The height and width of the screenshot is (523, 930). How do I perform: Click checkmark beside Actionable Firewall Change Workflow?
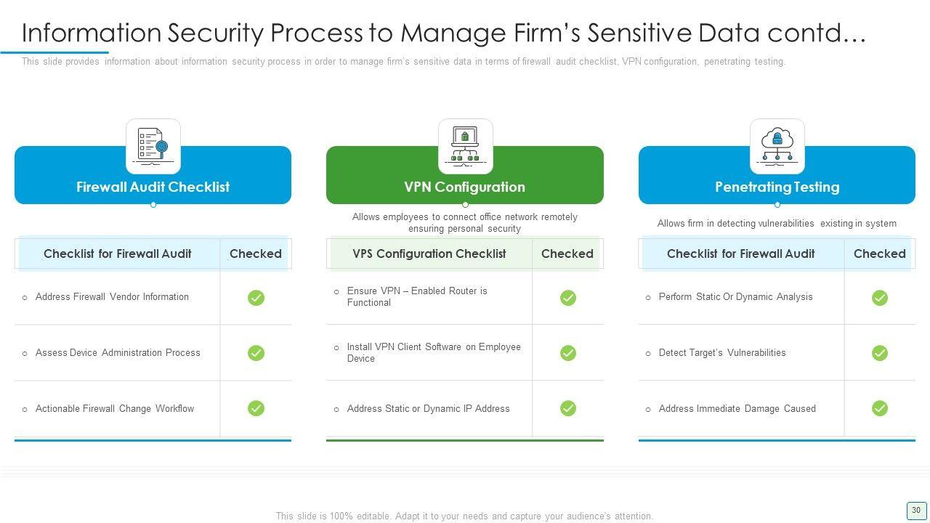coord(256,408)
